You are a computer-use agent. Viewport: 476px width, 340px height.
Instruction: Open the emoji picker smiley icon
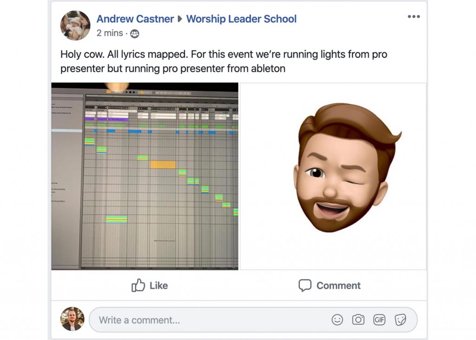(337, 320)
